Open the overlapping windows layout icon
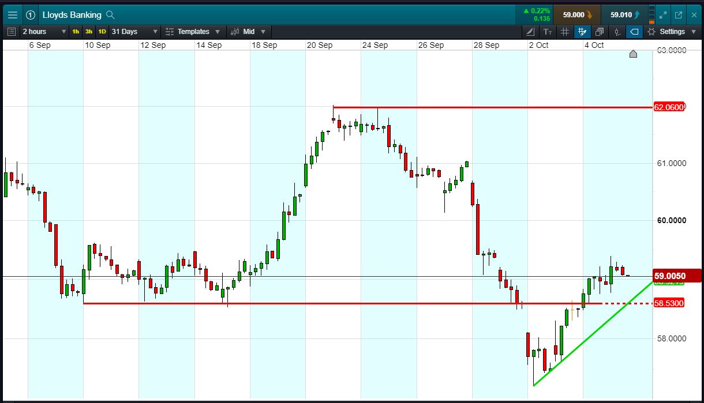704x403 pixels. click(x=600, y=32)
